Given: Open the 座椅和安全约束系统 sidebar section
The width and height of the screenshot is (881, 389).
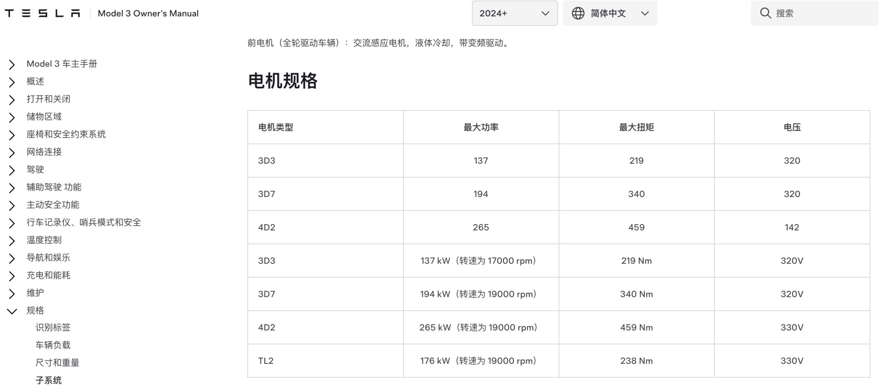Looking at the screenshot, I should (x=66, y=134).
